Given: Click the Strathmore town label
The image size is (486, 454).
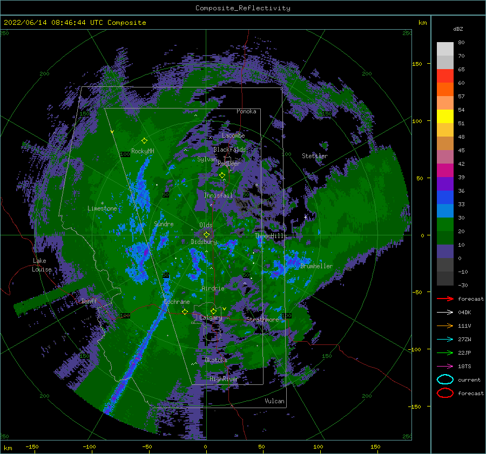Looking at the screenshot, I should click(x=262, y=320).
